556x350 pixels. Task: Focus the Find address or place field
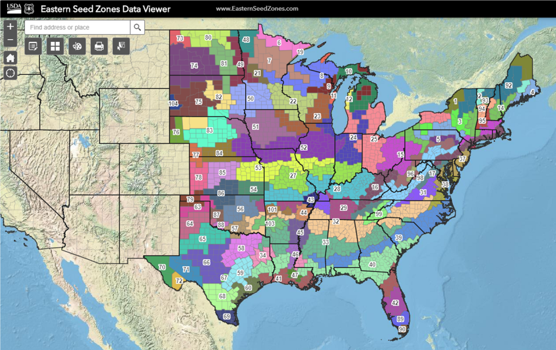click(77, 27)
